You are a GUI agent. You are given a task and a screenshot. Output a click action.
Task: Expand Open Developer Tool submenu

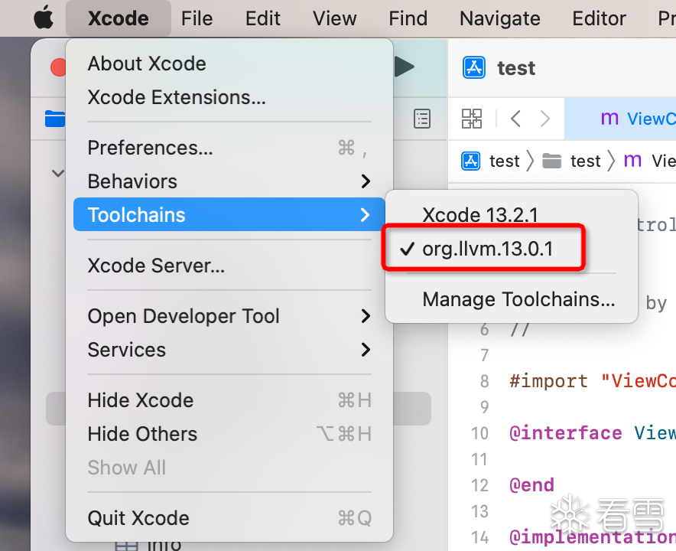229,316
